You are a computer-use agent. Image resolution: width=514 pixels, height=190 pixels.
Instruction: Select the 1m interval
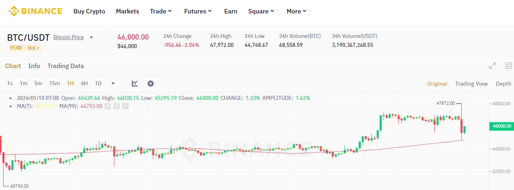click(24, 84)
